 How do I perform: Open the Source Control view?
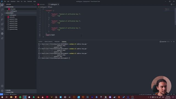[2, 15]
